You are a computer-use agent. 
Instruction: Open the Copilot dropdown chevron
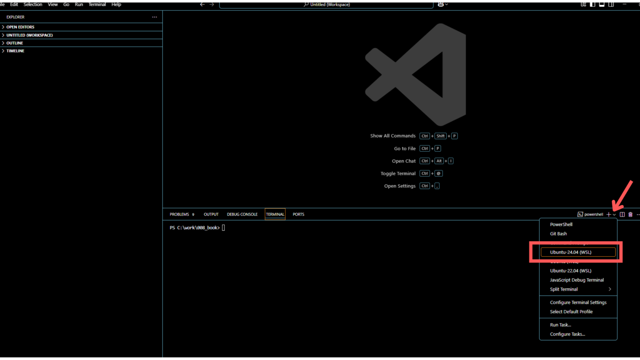coord(447,5)
